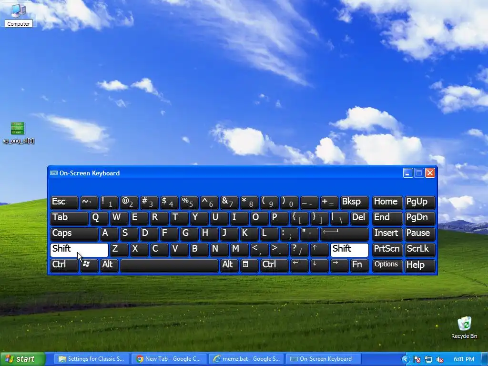Open the Recycle Bin icon
This screenshot has height=366, width=488.
(x=464, y=328)
